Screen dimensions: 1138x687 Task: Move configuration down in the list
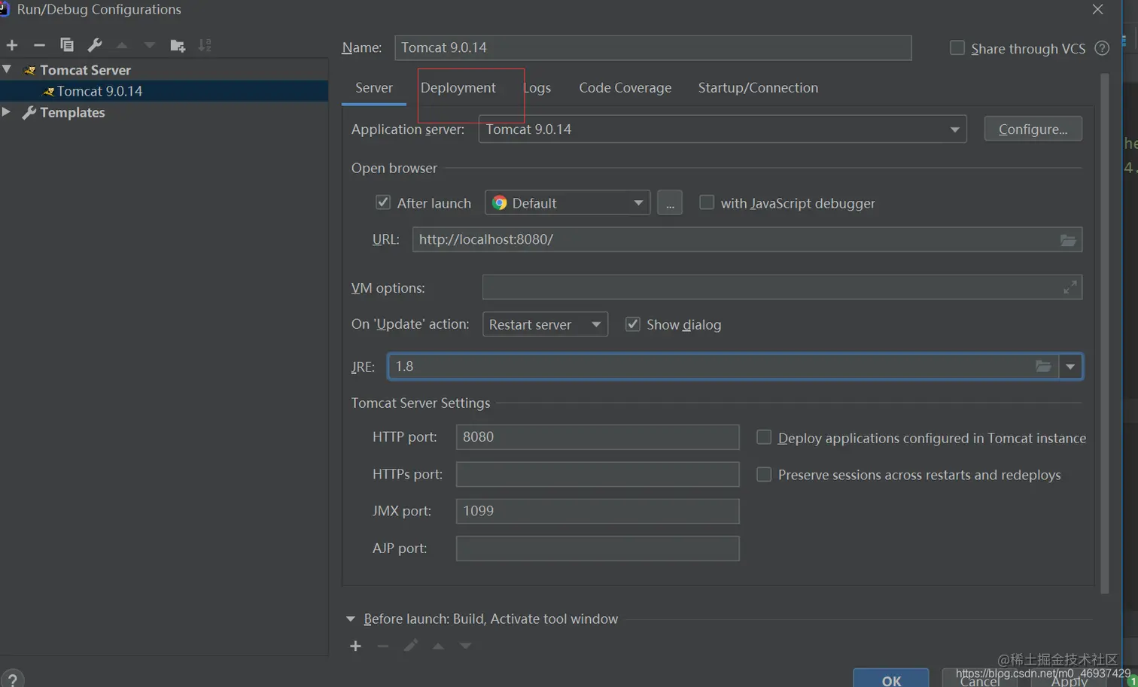(149, 45)
